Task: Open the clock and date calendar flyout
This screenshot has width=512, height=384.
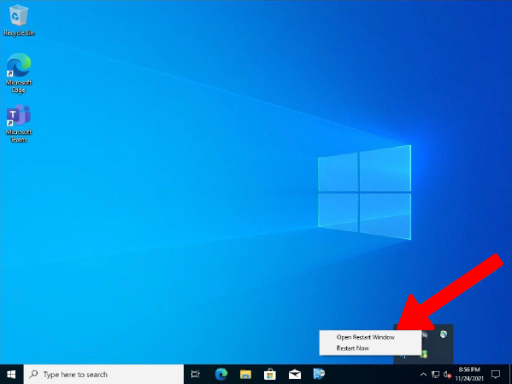Action: pos(469,374)
